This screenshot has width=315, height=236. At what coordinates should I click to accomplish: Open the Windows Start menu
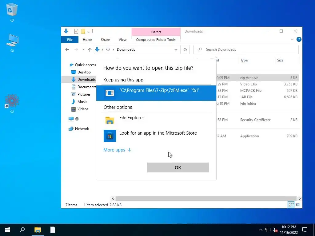[7, 230]
